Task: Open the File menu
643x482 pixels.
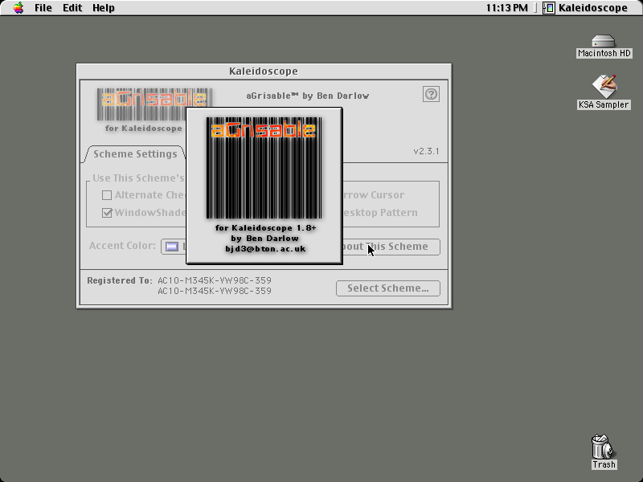Action: pyautogui.click(x=43, y=8)
